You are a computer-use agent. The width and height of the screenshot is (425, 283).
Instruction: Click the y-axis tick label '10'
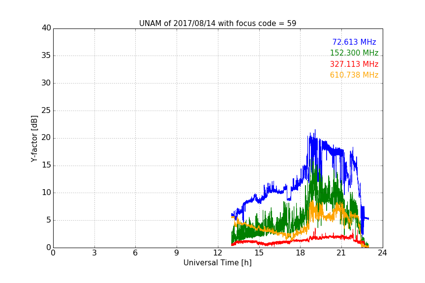tap(46, 193)
